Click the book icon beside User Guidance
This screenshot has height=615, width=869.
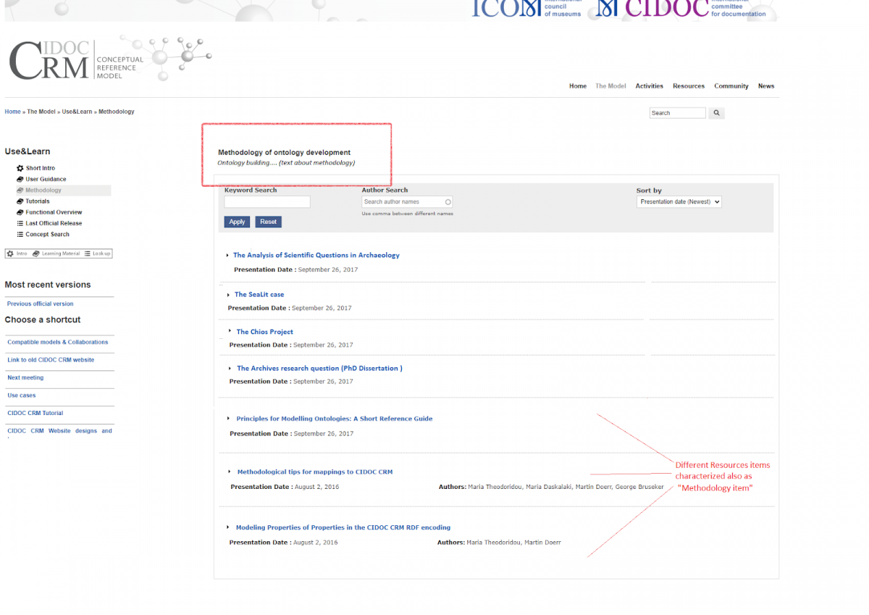(x=20, y=179)
